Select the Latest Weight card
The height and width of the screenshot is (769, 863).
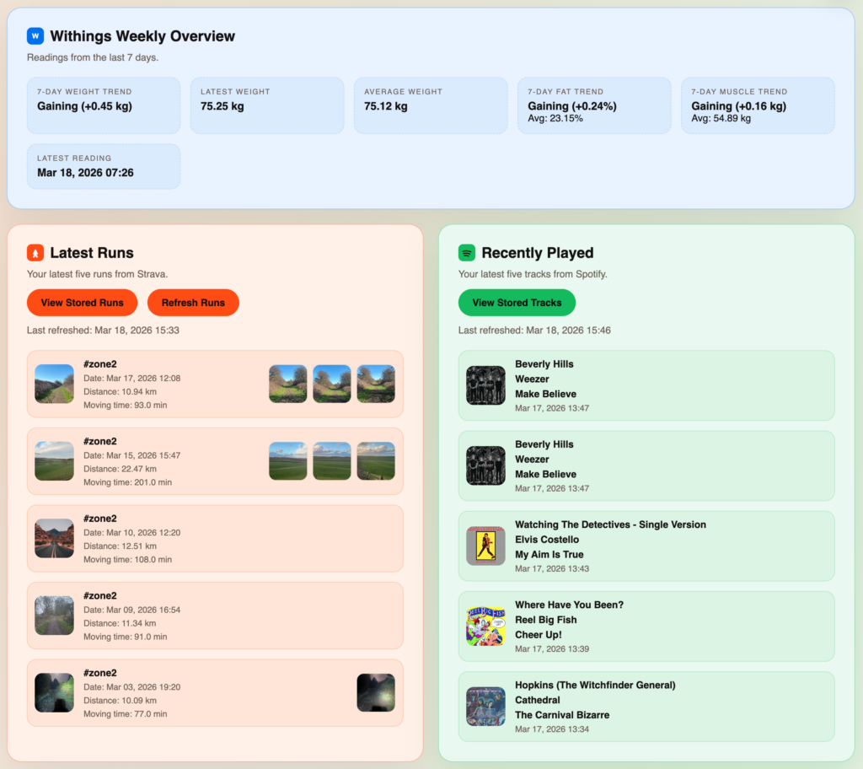point(267,105)
